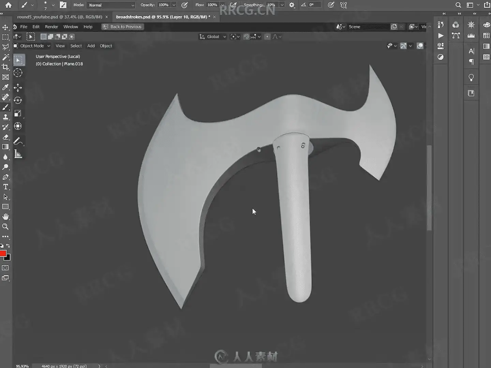This screenshot has height=368, width=491.
Task: Open the Character panel icon
Action: click(471, 51)
